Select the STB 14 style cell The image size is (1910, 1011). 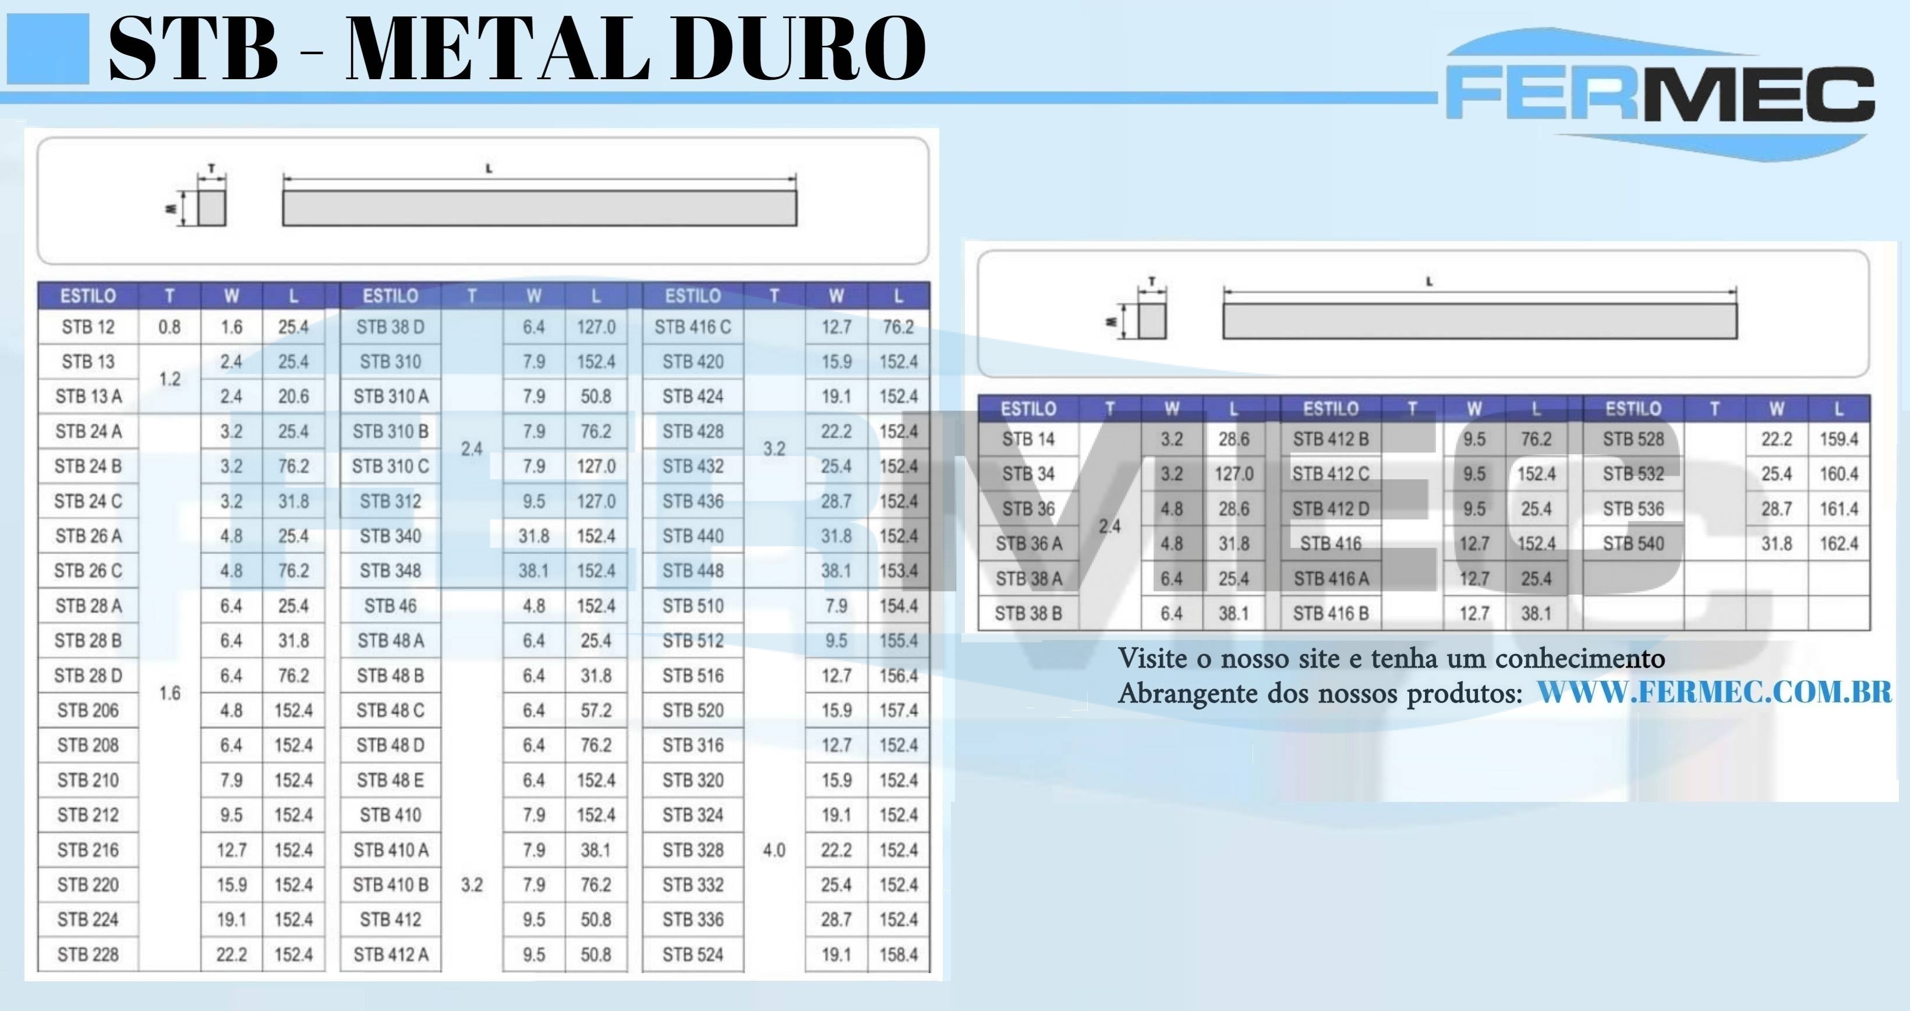click(1028, 440)
